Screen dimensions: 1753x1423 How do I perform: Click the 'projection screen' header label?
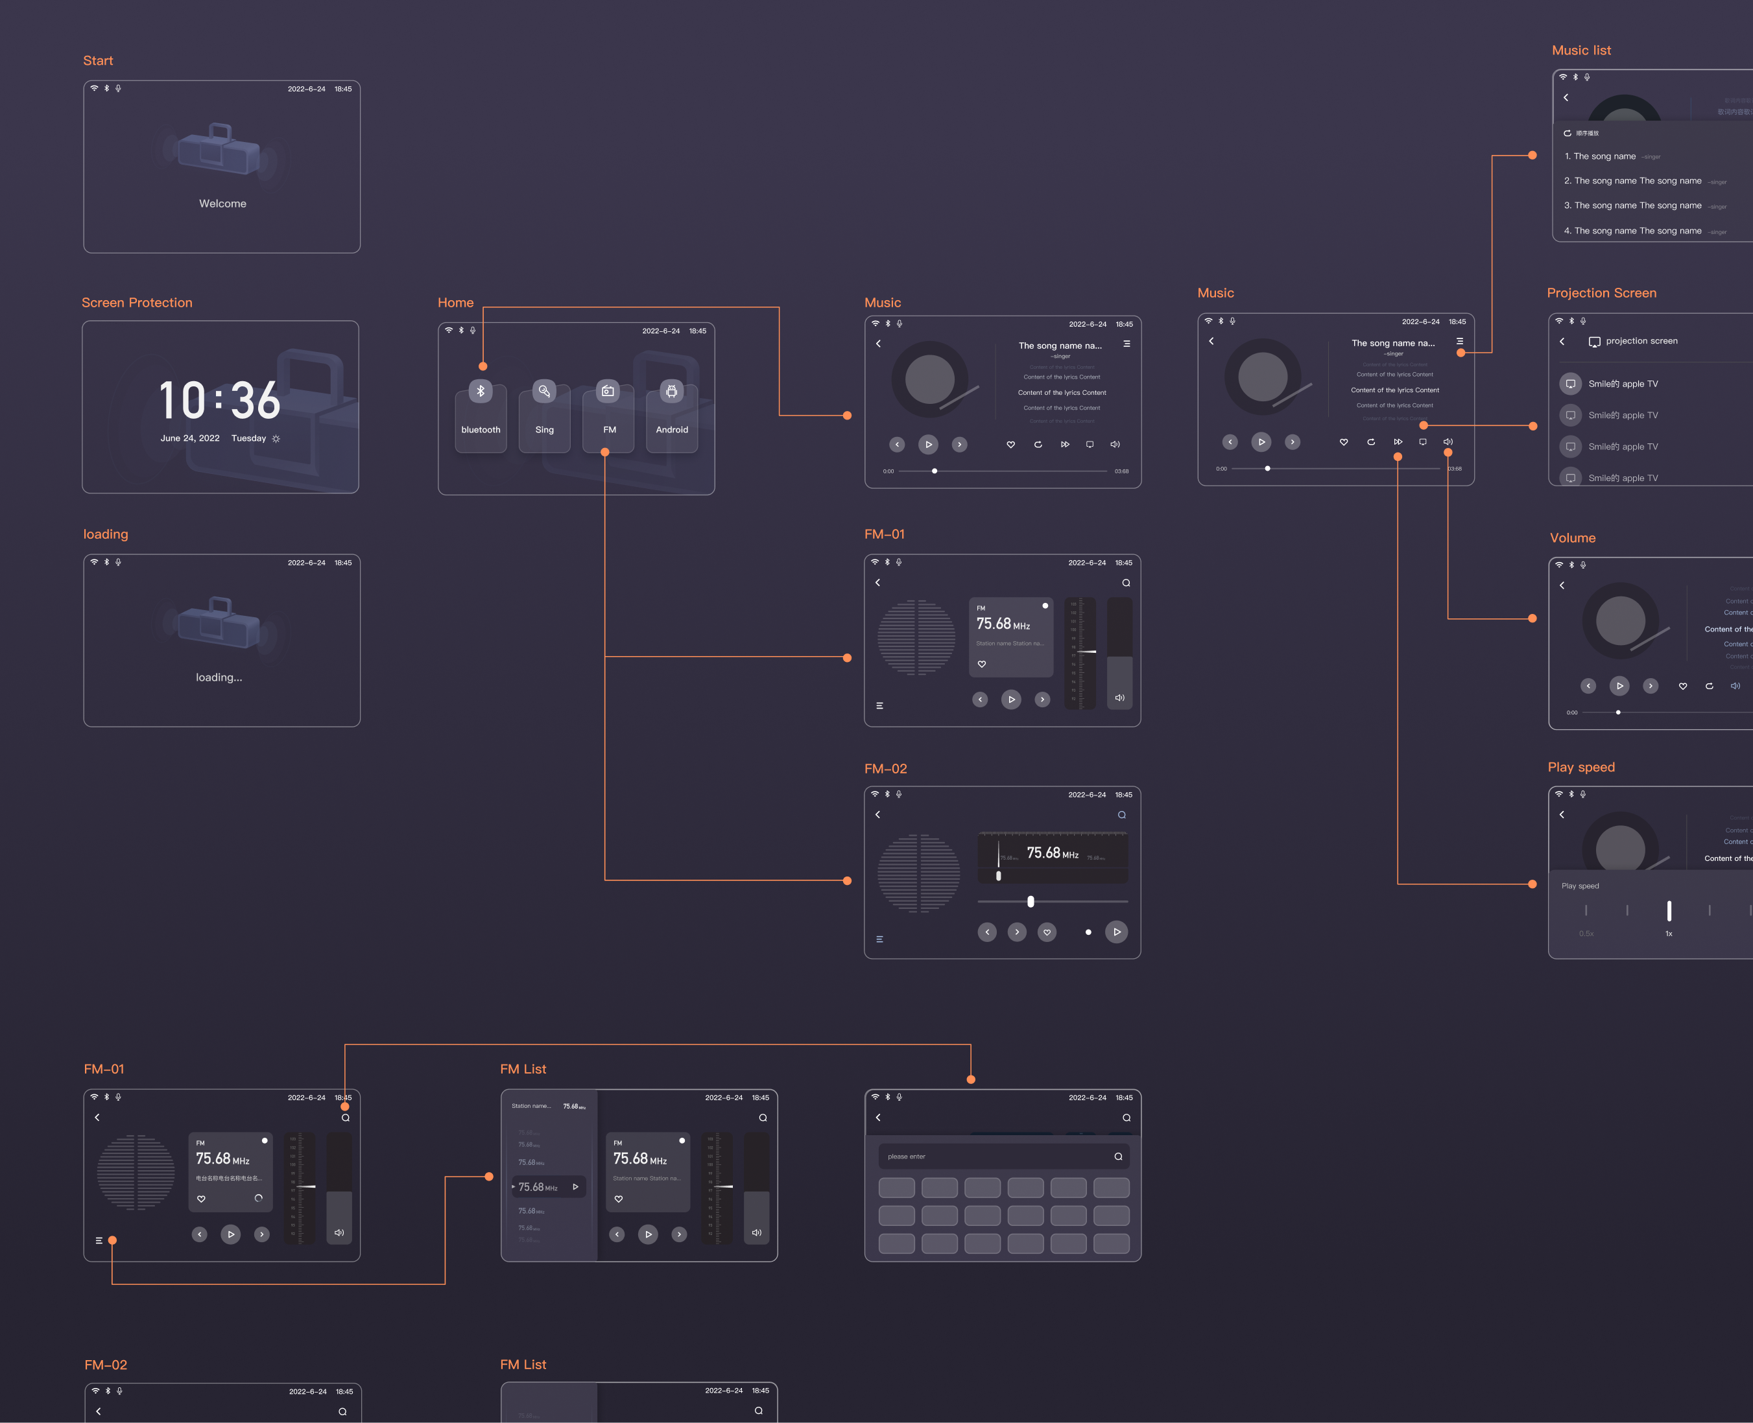(x=1641, y=341)
